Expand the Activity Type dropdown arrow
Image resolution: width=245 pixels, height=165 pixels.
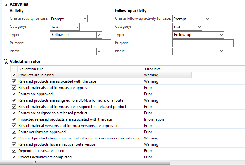[x=99, y=35]
